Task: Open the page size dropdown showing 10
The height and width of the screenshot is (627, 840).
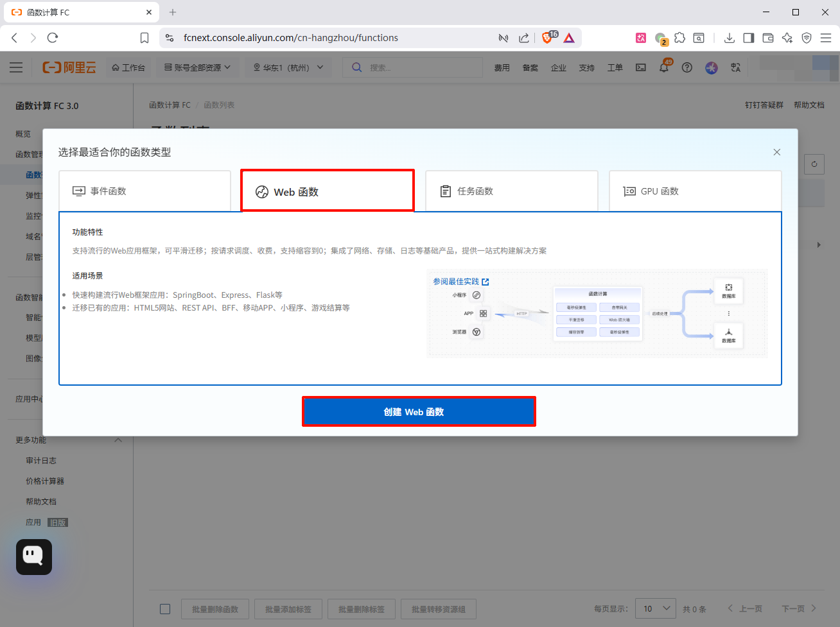Action: [x=655, y=608]
